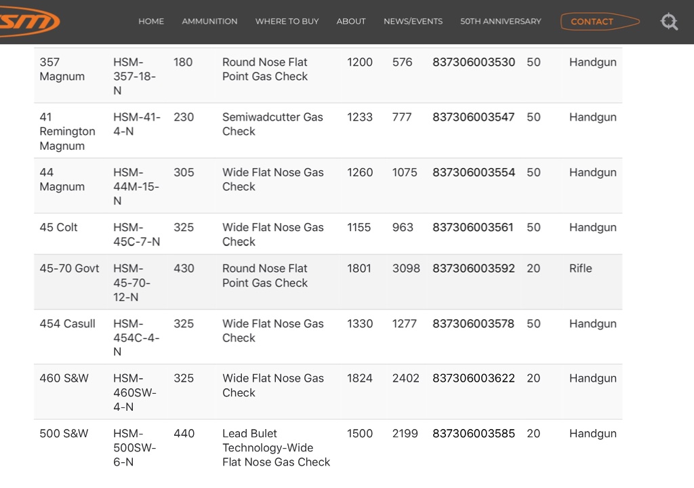Image resolution: width=694 pixels, height=488 pixels.
Task: Click velocity value 1824
Action: tap(359, 378)
